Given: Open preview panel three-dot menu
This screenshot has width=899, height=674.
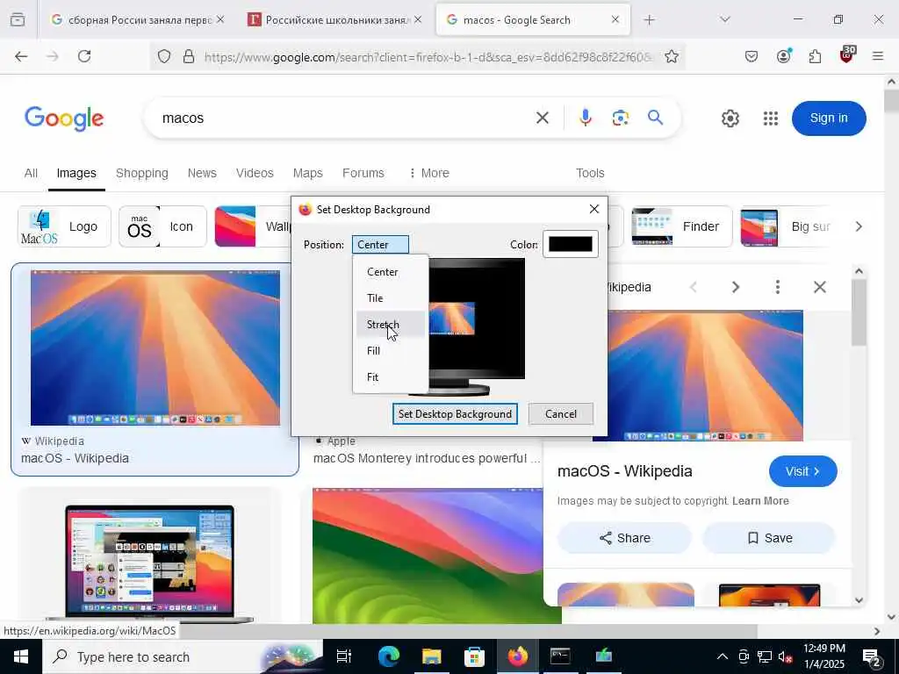Looking at the screenshot, I should 778,287.
